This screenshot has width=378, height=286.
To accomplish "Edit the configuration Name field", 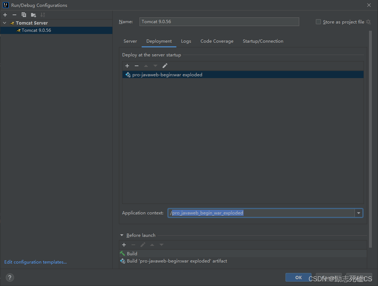I will [219, 22].
